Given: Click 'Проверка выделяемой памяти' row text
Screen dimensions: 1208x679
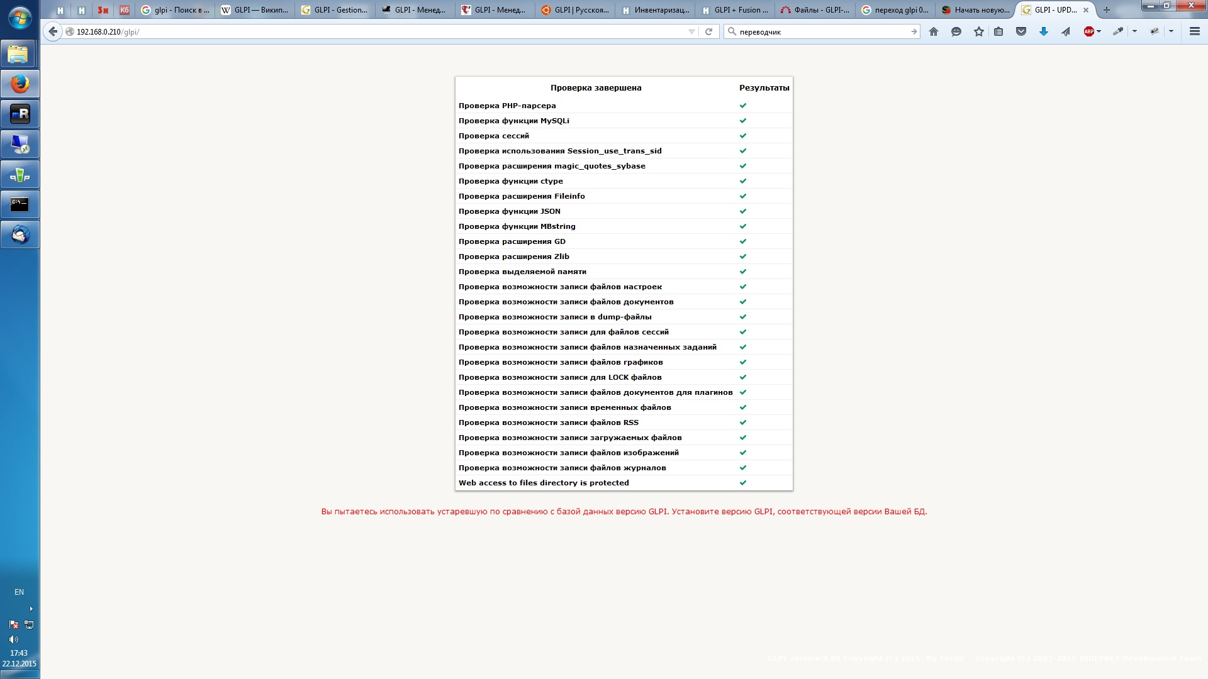Looking at the screenshot, I should click(x=522, y=272).
